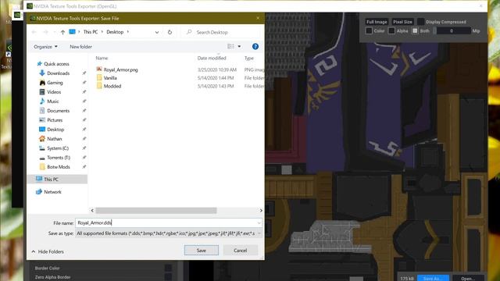Click Desktop breadcrumb segment
Viewport: 500px width, 281px height.
pos(115,32)
